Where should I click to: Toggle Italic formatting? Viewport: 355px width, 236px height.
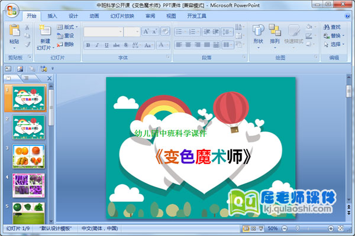[x=97, y=45]
